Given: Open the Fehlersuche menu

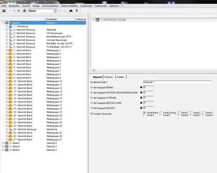Looking at the screenshot, I should click(x=101, y=6).
